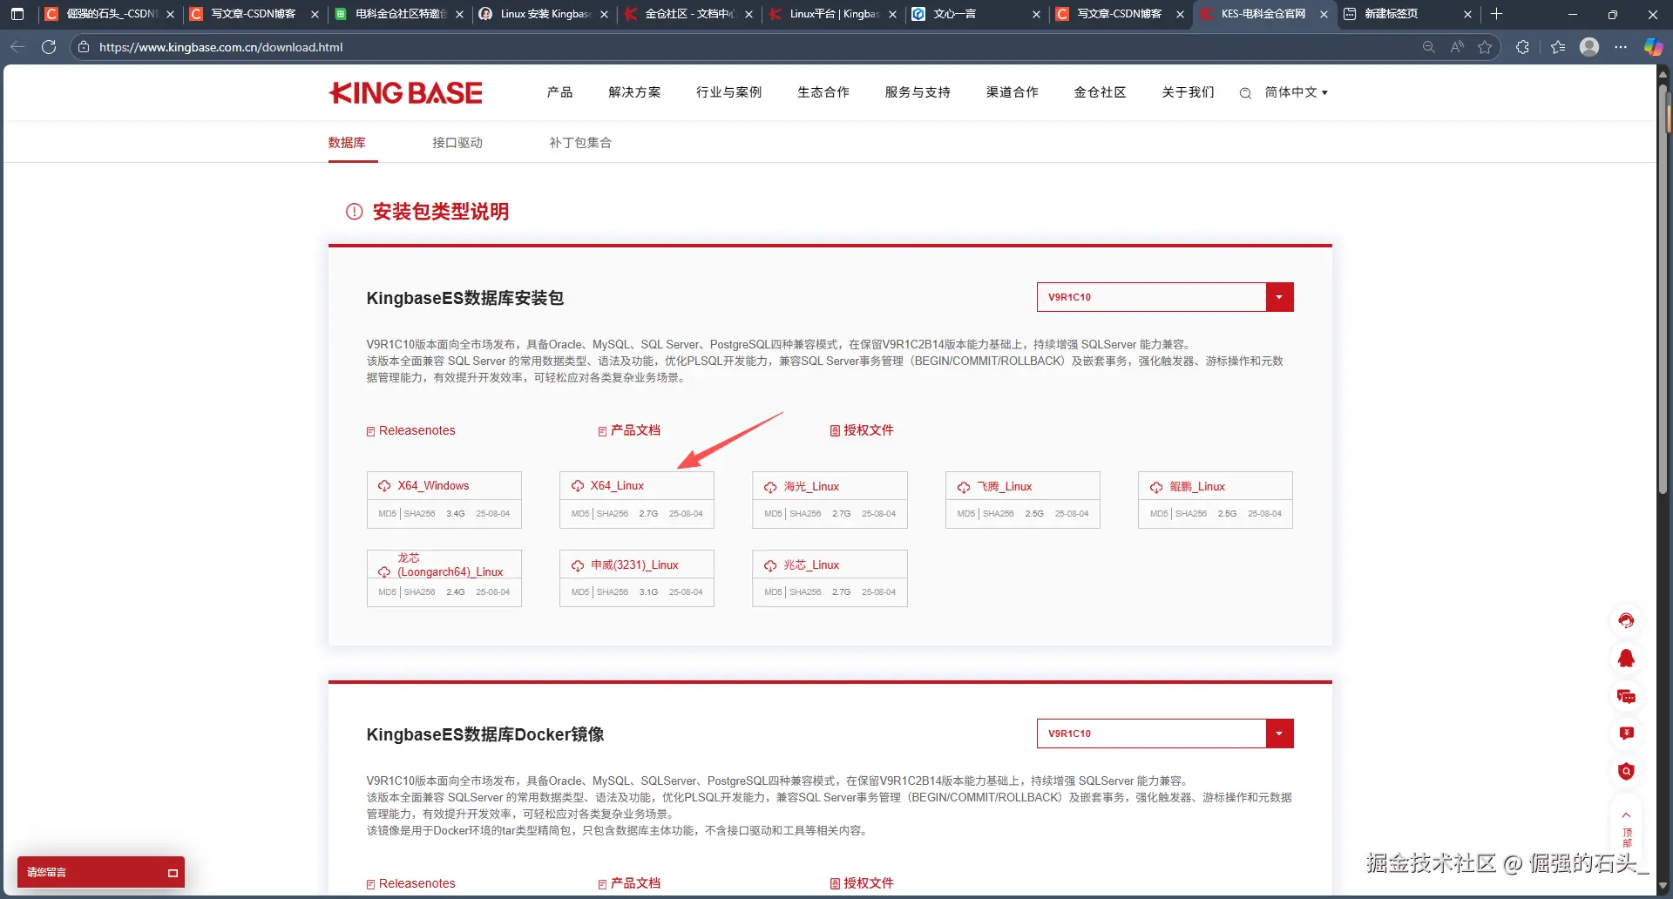Open Releasenotes link in Docker section
Image resolution: width=1673 pixels, height=899 pixels.
click(411, 883)
